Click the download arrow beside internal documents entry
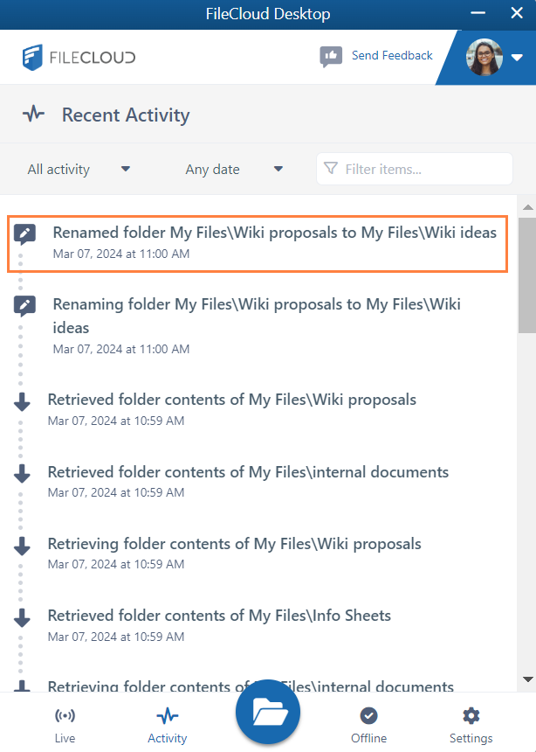This screenshot has width=536, height=752. [23, 473]
